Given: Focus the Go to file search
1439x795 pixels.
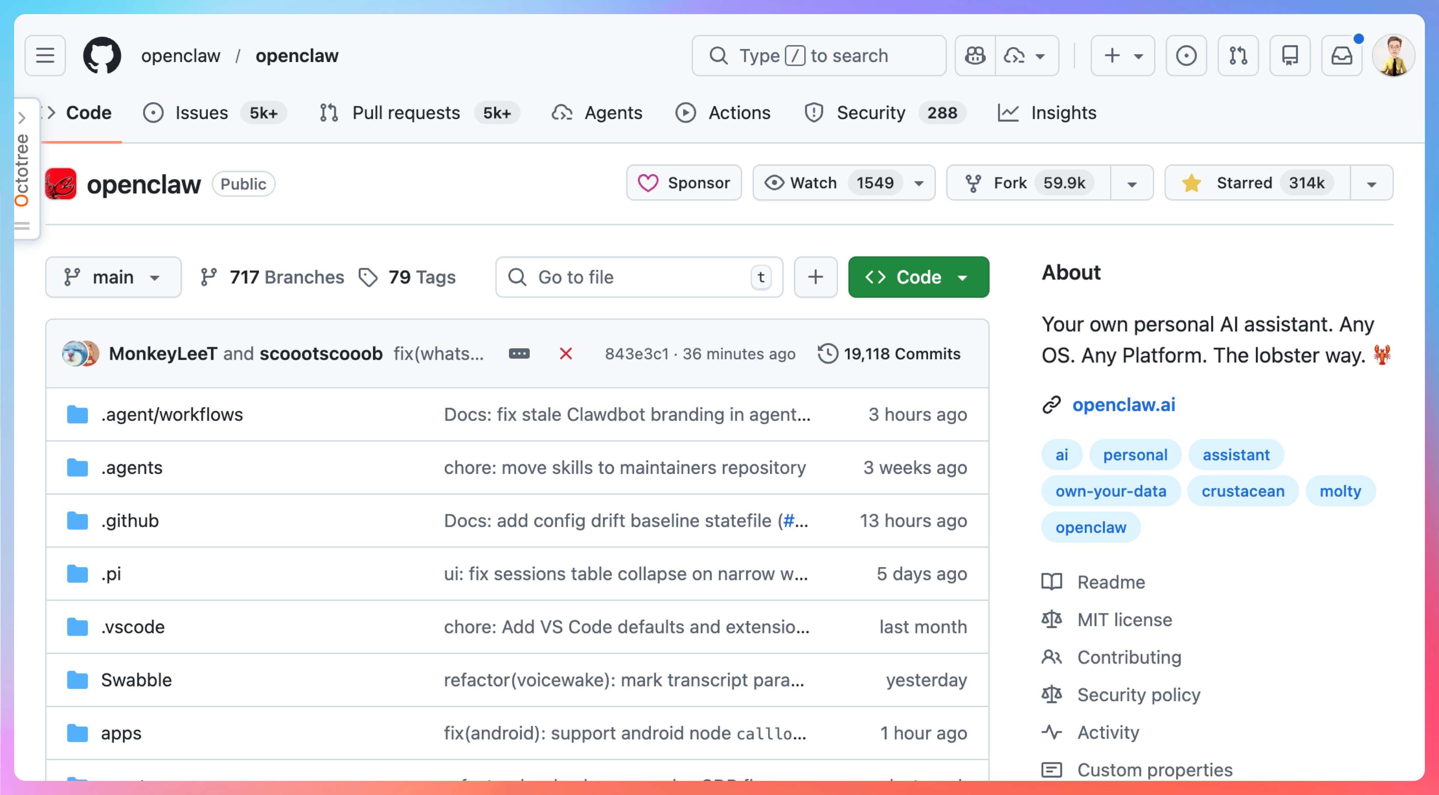Looking at the screenshot, I should (631, 277).
